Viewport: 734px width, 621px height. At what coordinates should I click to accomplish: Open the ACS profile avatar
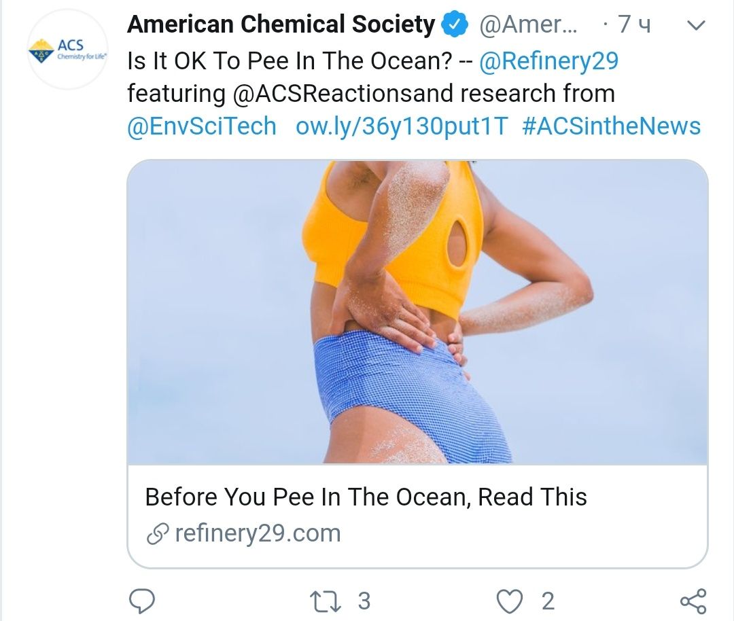pyautogui.click(x=67, y=50)
